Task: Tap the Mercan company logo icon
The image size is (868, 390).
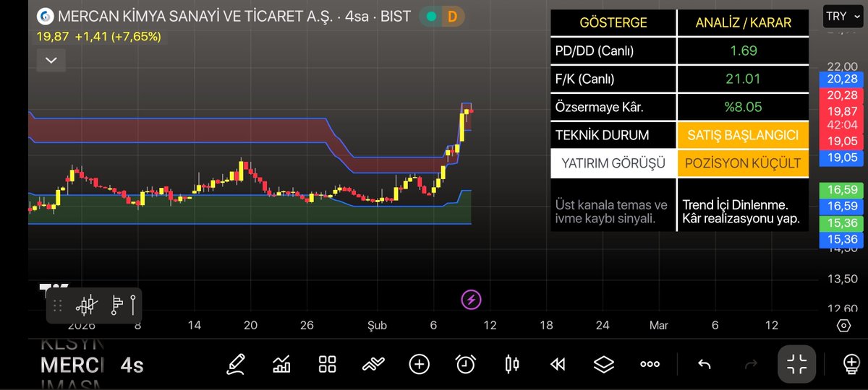Action: pyautogui.click(x=45, y=16)
